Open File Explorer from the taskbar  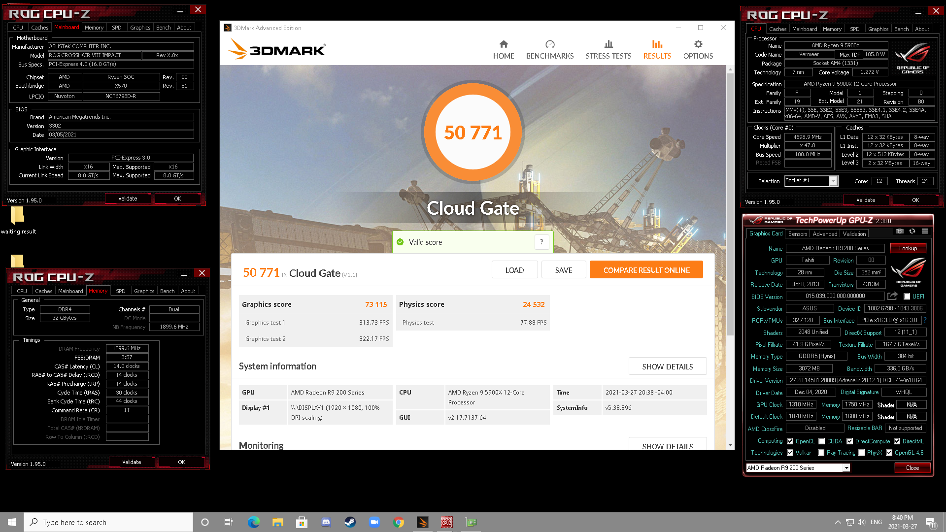(277, 522)
